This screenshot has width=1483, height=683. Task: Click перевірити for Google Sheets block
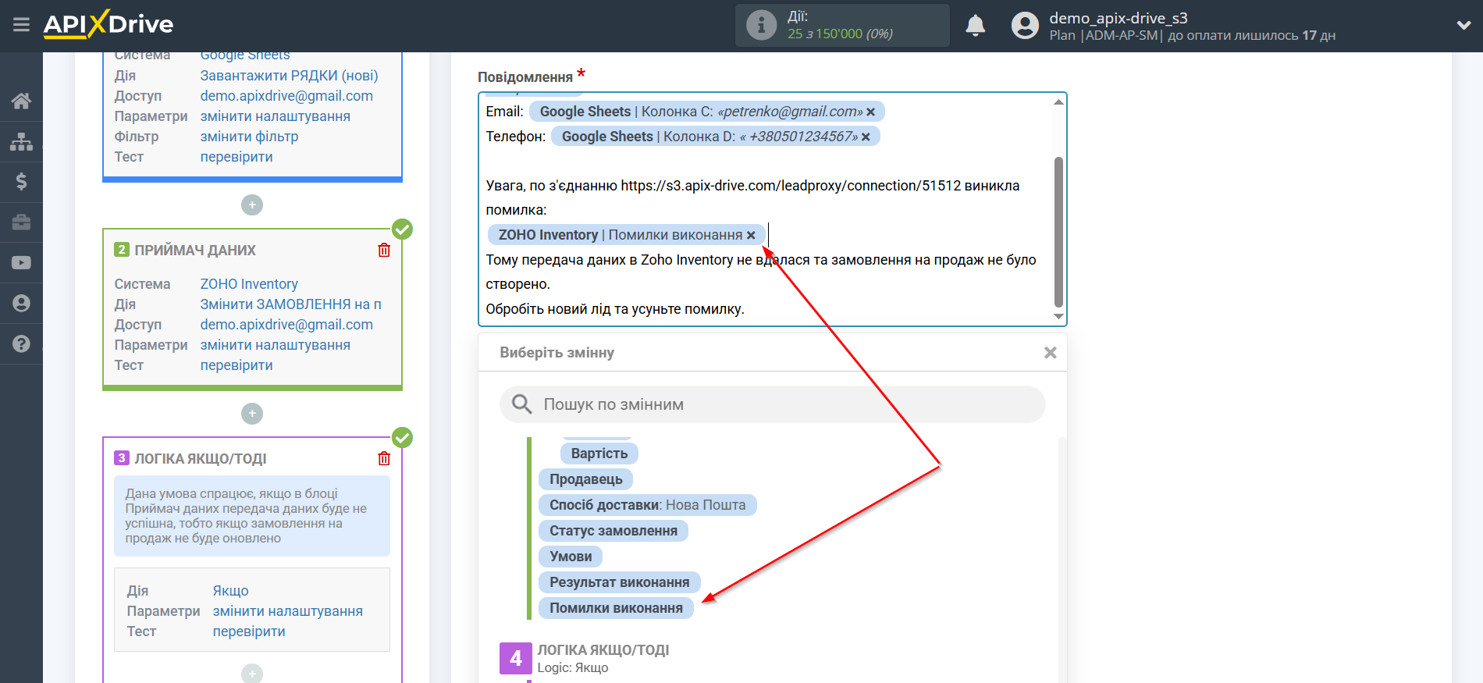236,157
